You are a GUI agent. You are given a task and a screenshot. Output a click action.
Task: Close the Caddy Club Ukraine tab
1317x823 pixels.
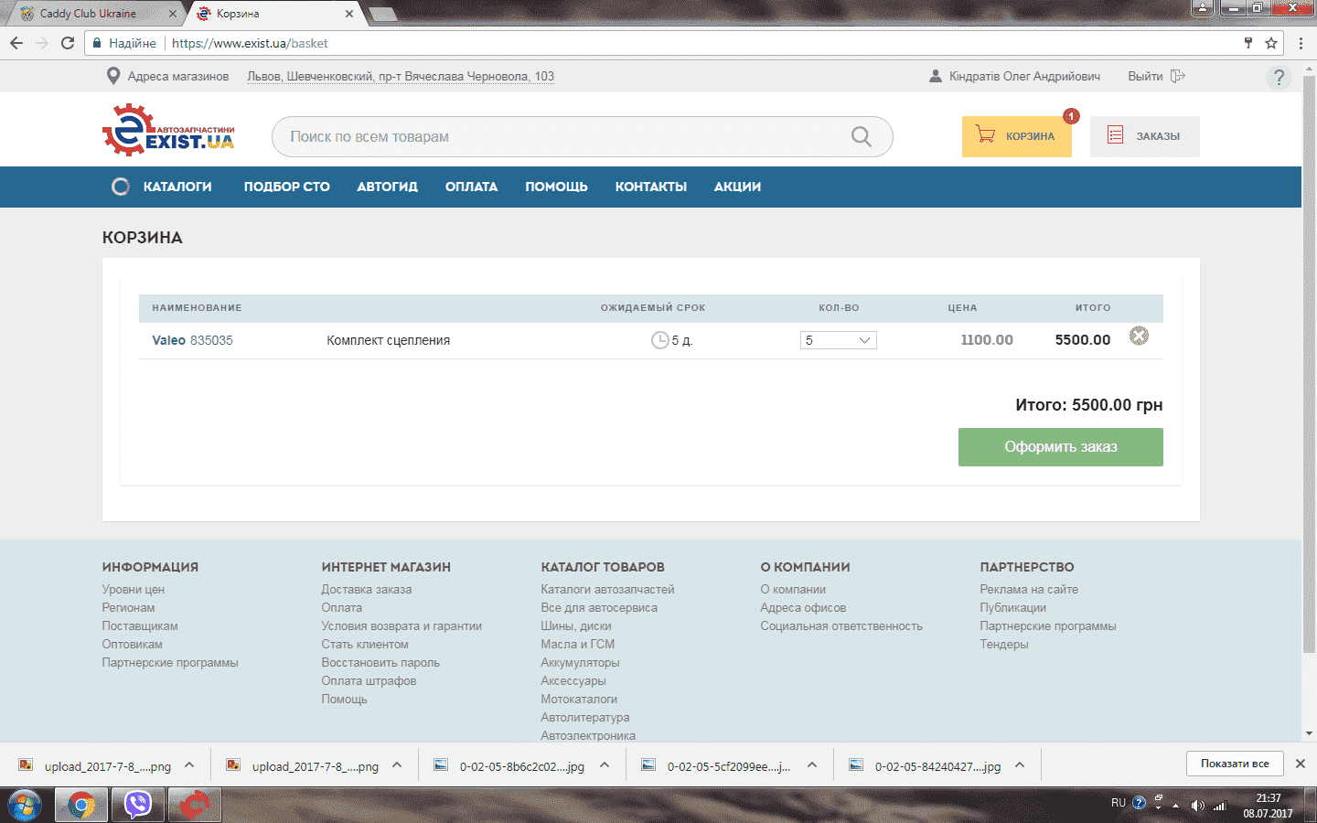172,14
